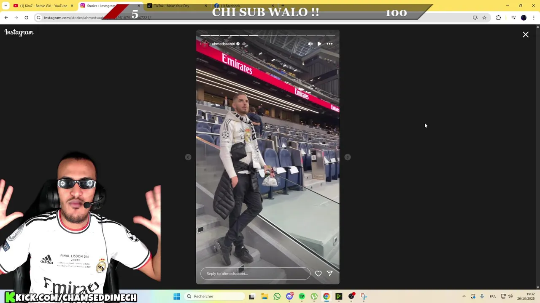View site information icon
The height and width of the screenshot is (303, 540).
(x=38, y=18)
